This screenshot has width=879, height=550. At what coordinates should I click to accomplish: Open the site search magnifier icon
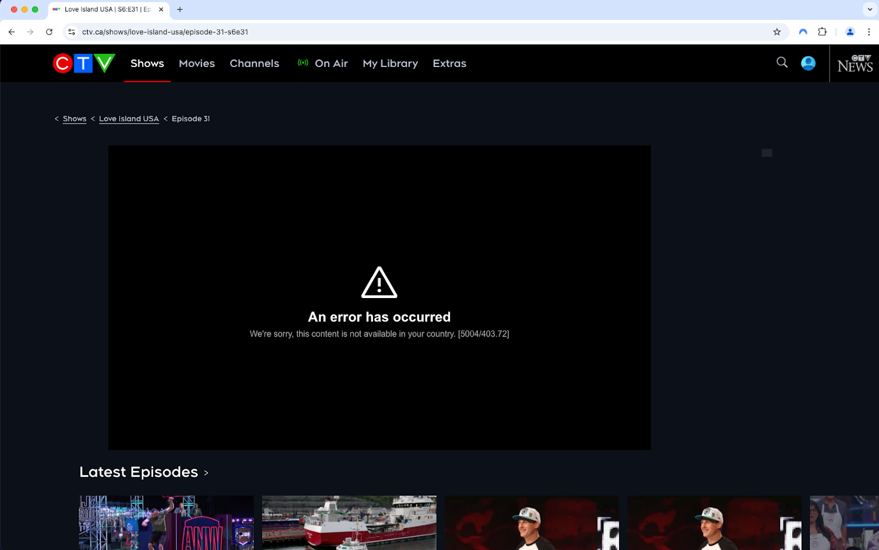[x=782, y=63]
